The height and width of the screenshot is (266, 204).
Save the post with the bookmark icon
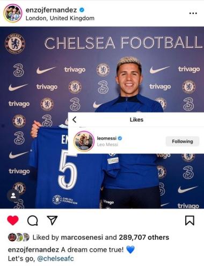point(190,220)
